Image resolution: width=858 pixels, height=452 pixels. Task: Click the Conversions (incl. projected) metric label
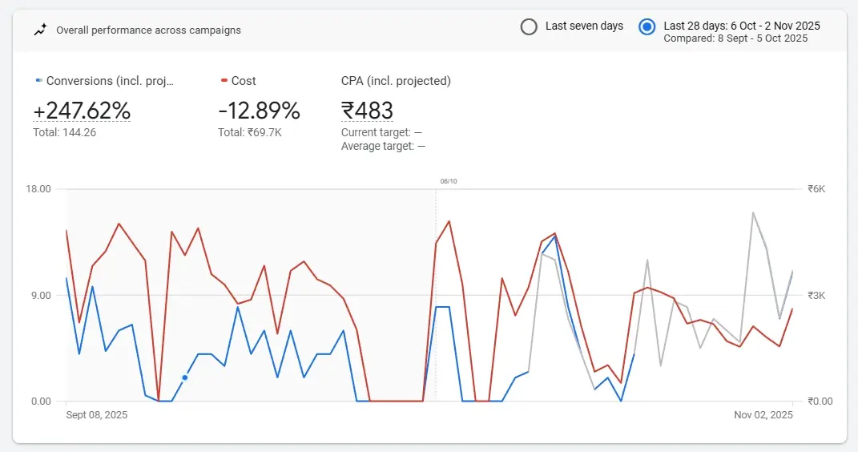click(x=110, y=81)
